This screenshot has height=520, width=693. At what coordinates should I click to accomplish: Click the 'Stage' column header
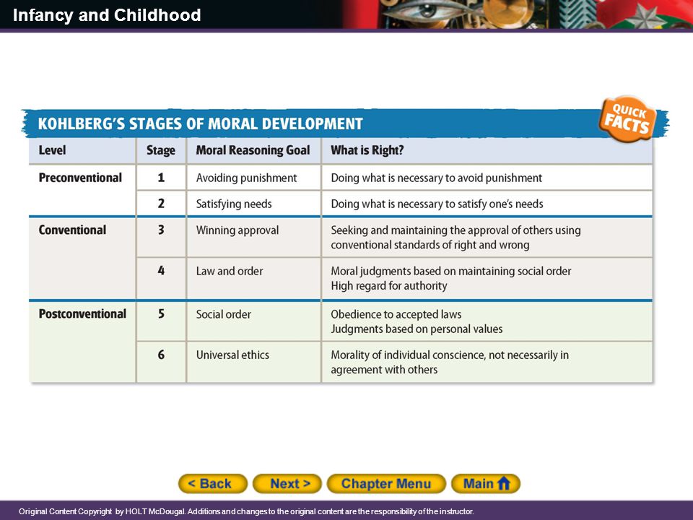tap(161, 150)
